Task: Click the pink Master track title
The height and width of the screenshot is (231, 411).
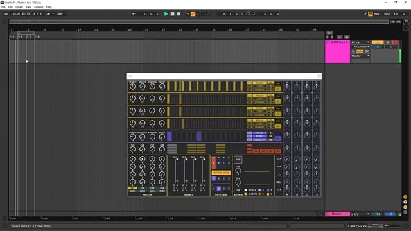Action: tap(337, 214)
